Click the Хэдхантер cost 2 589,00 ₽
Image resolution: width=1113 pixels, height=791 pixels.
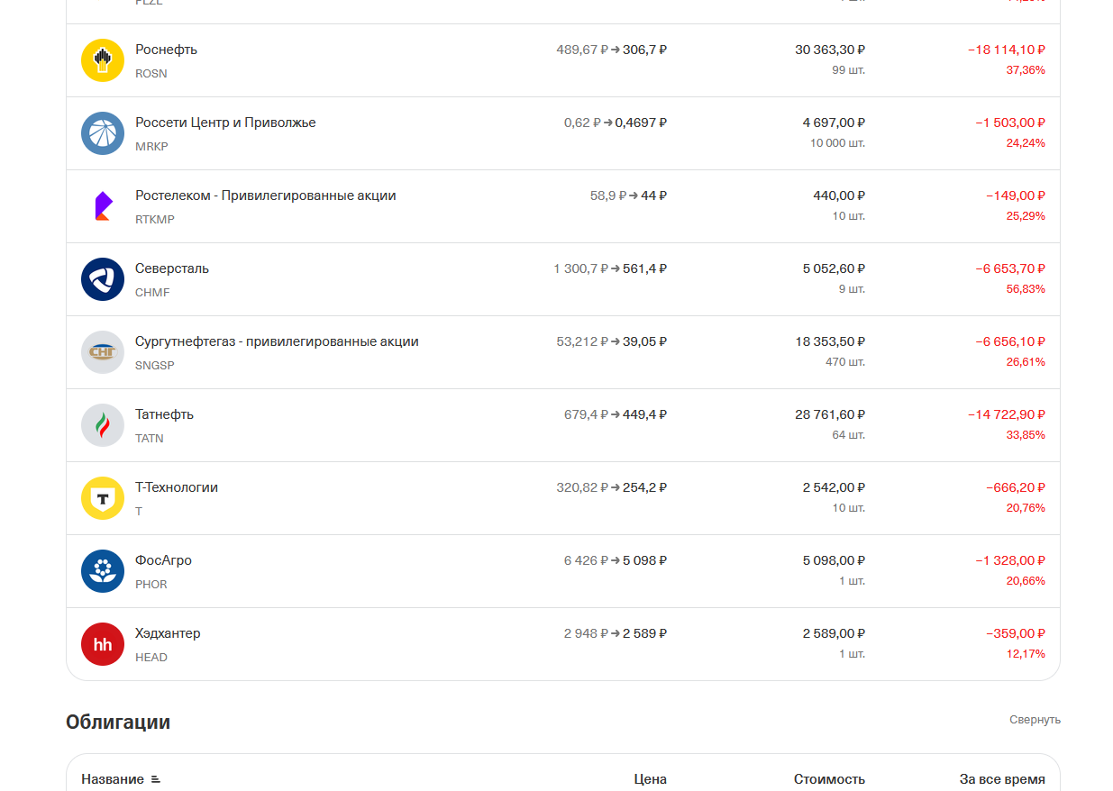834,633
